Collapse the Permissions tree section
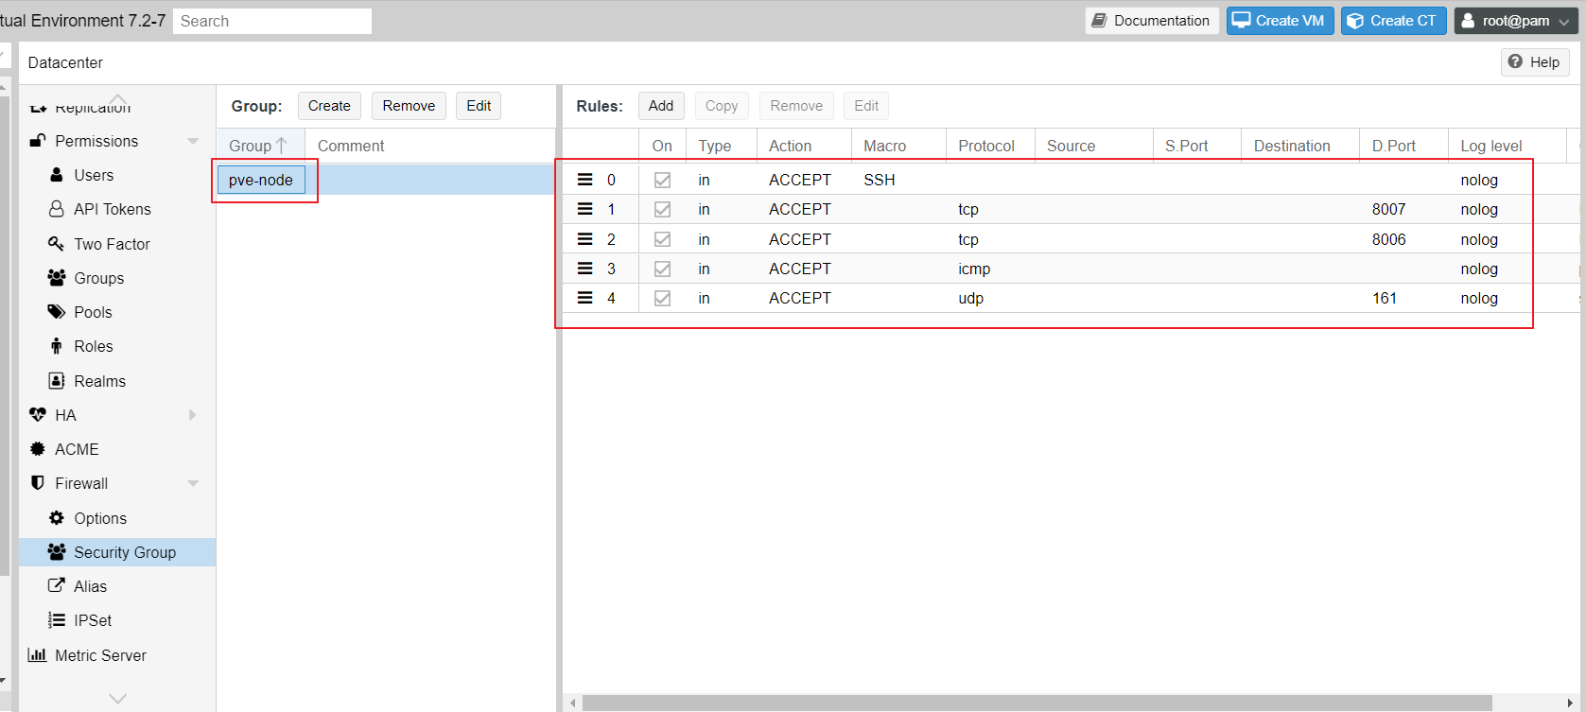 193,141
